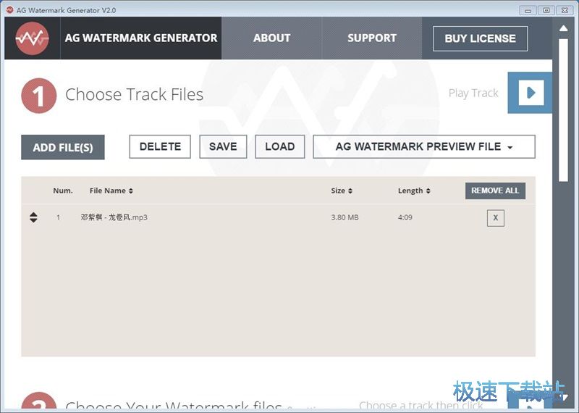The height and width of the screenshot is (413, 579).
Task: Click the Num. column header
Action: (x=63, y=191)
